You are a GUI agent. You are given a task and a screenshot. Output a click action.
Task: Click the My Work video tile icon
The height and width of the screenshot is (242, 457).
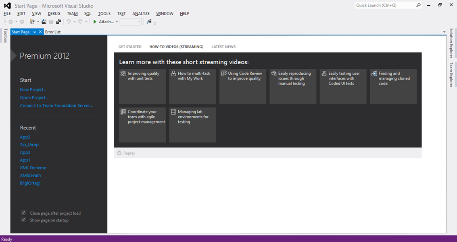(x=173, y=74)
